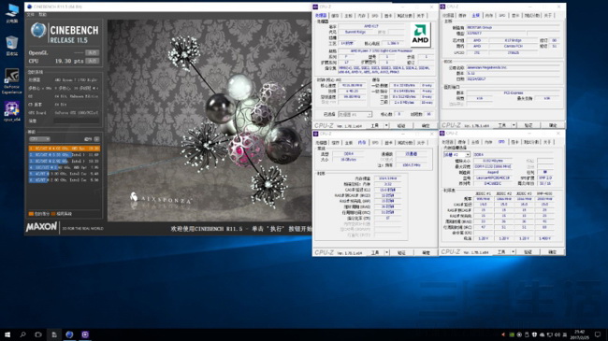Launch GeForce Experience from the desktop
608x341 pixels.
coord(11,81)
